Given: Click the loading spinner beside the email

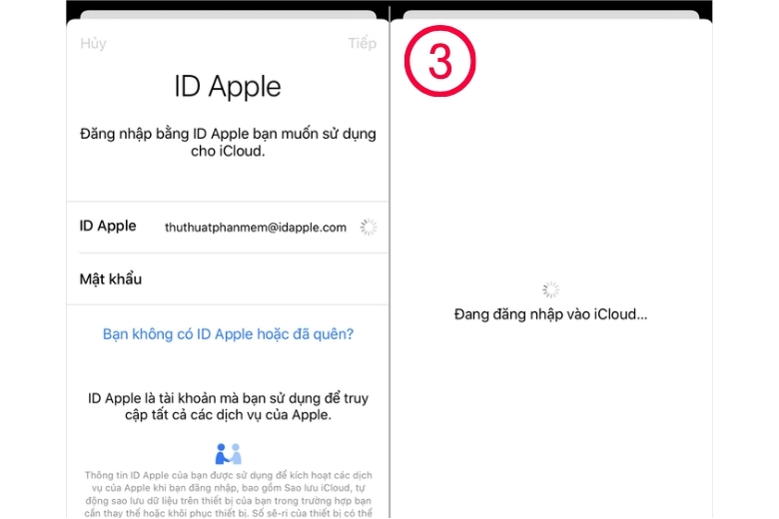Looking at the screenshot, I should (369, 228).
